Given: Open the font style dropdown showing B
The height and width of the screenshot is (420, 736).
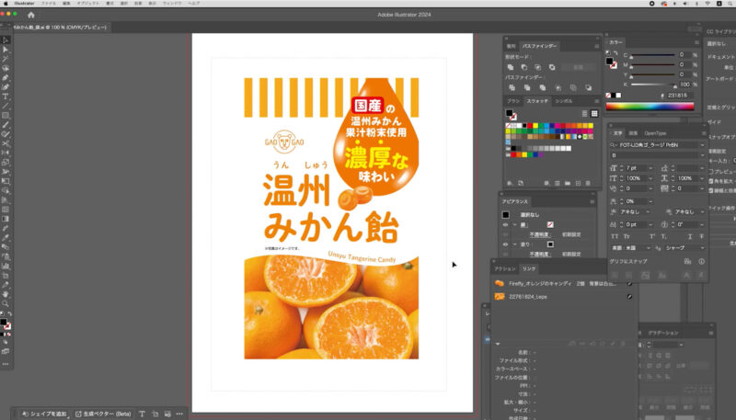Looking at the screenshot, I should point(702,155).
